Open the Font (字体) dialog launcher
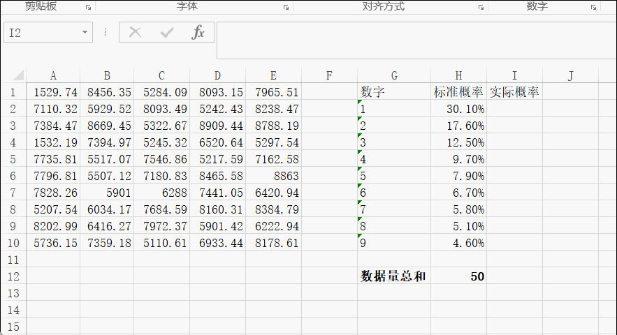Screen dimensions: 617x335 click(x=286, y=7)
